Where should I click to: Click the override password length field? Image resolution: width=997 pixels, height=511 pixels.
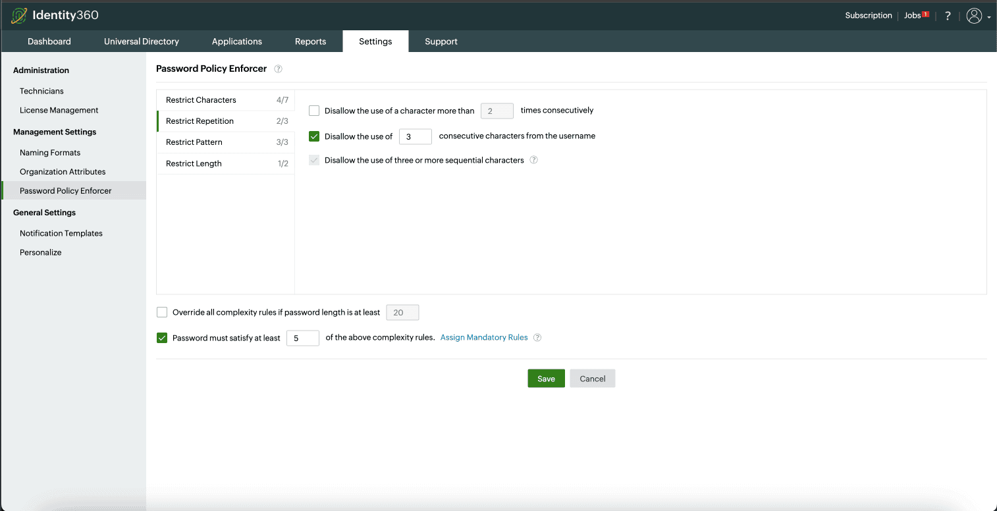[x=402, y=312]
